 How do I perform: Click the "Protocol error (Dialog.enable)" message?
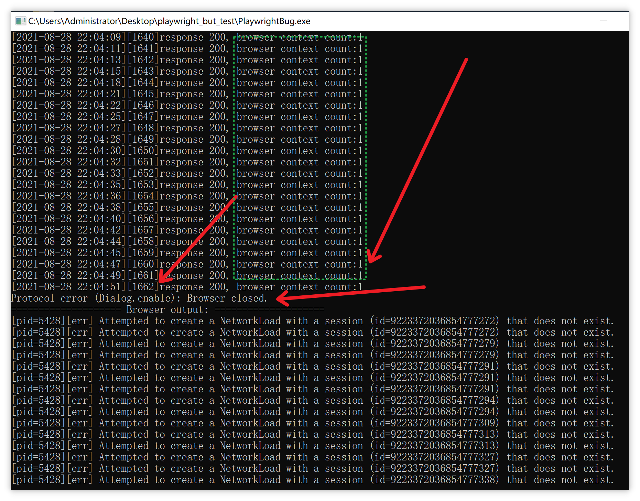pos(139,298)
